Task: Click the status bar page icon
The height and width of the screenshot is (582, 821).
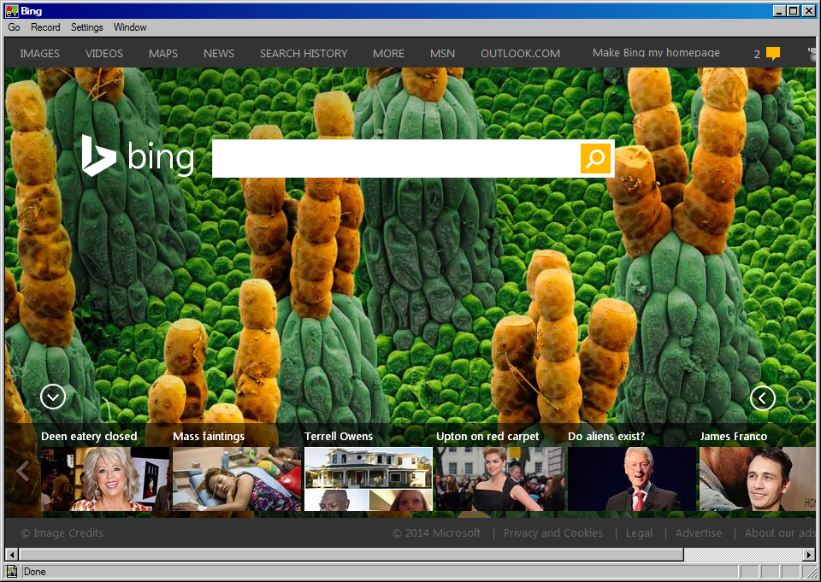Action: (x=12, y=572)
